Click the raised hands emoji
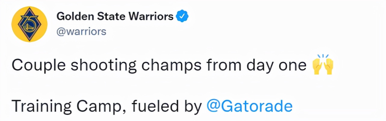This screenshot has height=121, width=386. point(323,64)
